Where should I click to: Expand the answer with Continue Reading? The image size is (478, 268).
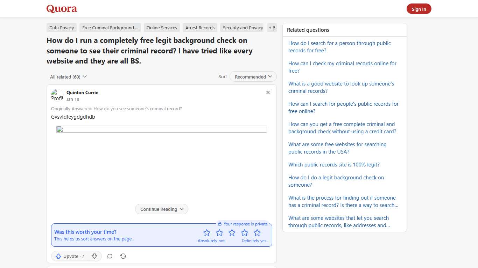tap(161, 209)
